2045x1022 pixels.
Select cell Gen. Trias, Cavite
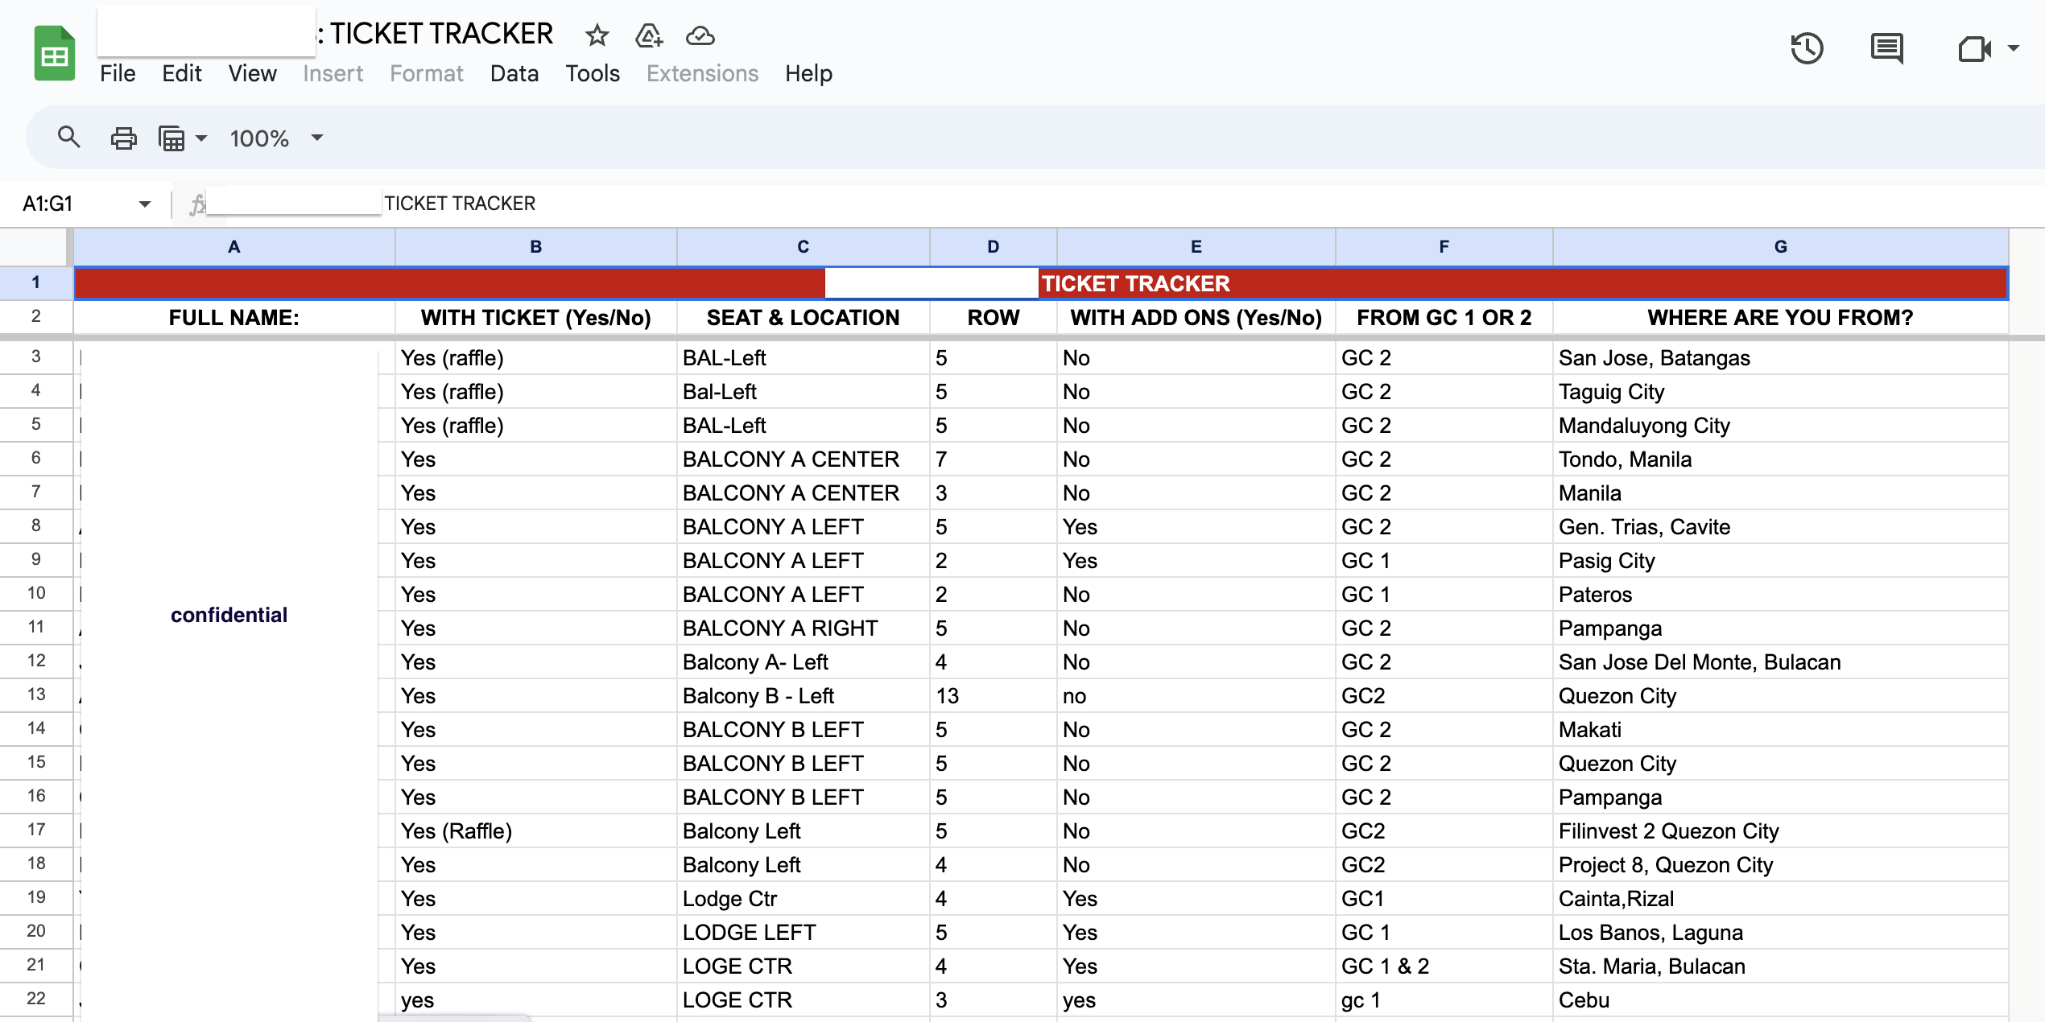point(1781,527)
